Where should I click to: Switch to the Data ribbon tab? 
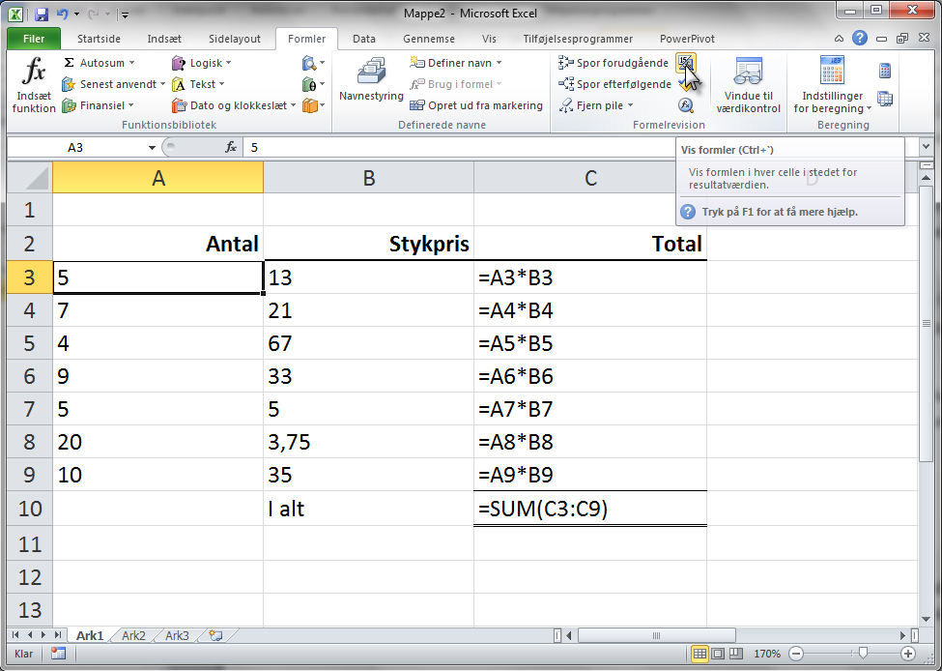(x=363, y=40)
